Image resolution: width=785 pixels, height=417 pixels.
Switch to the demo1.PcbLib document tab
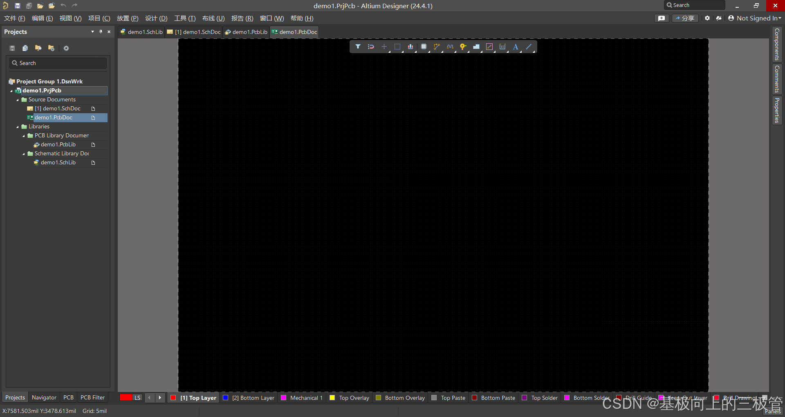[246, 32]
